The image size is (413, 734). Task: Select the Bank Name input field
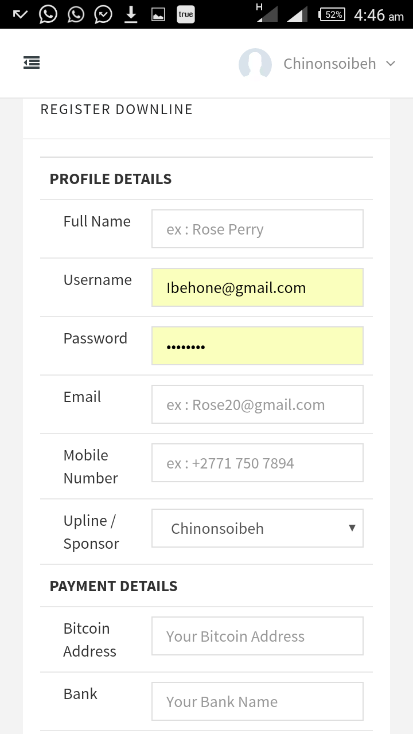click(257, 701)
